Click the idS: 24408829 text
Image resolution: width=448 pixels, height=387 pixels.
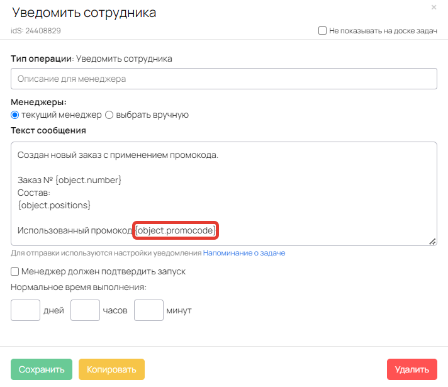[x=36, y=31]
